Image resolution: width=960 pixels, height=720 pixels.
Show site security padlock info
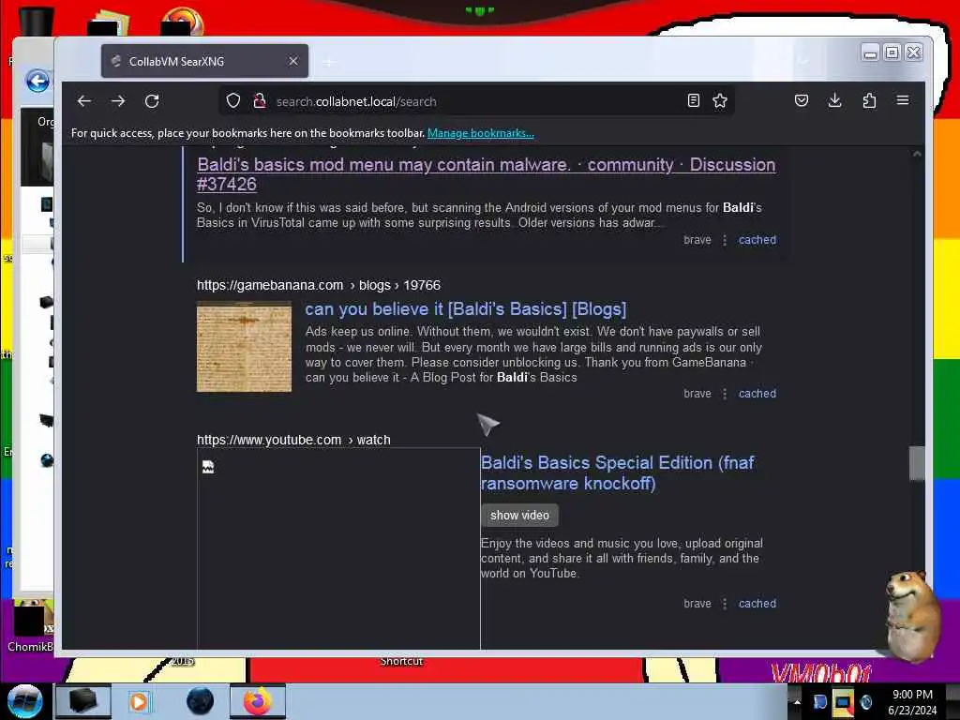260,101
